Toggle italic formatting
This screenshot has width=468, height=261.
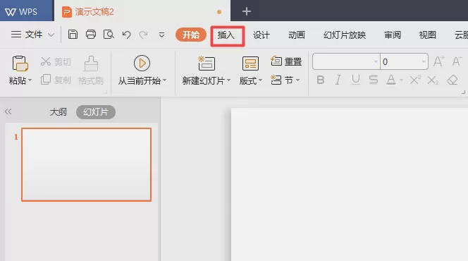pyautogui.click(x=338, y=80)
